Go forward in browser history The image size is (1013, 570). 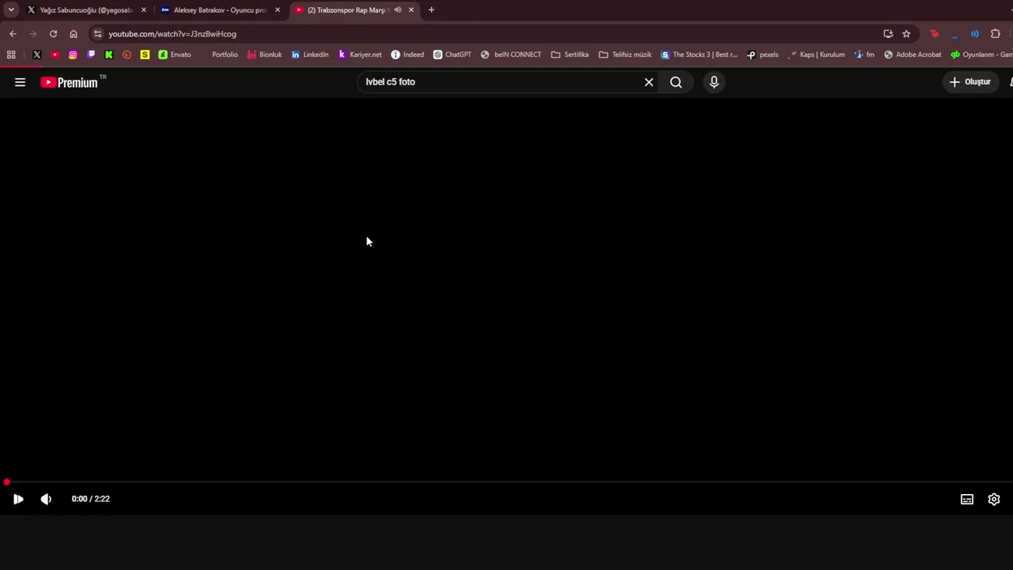coord(32,34)
